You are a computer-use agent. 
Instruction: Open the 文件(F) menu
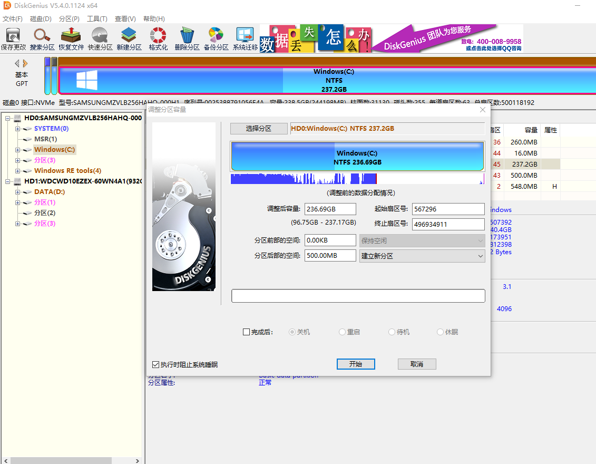click(12, 18)
